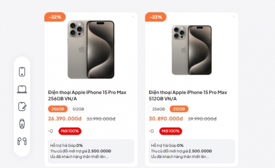Open the smartwatch category in sidebar
This screenshot has height=168, width=275.
tap(22, 124)
